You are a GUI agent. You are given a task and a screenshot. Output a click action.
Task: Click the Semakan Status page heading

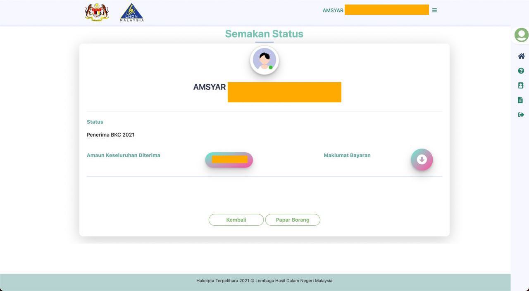(x=264, y=34)
